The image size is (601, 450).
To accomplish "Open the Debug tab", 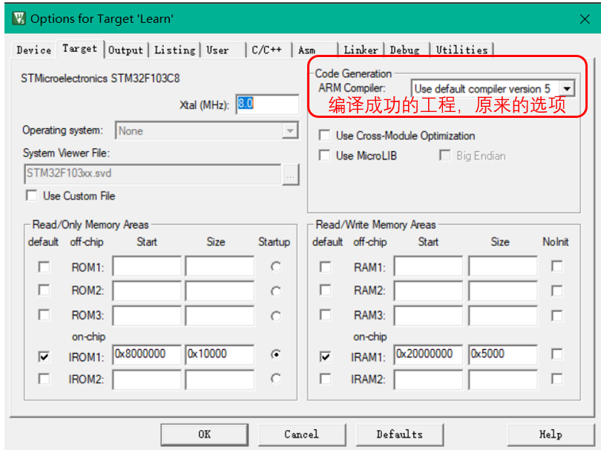I will coord(405,49).
